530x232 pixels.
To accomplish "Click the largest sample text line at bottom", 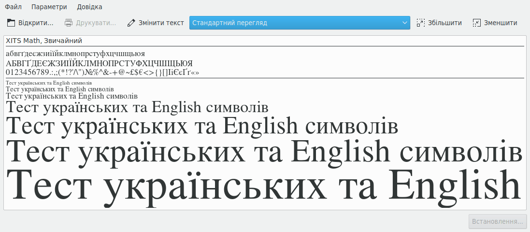I will click(263, 186).
